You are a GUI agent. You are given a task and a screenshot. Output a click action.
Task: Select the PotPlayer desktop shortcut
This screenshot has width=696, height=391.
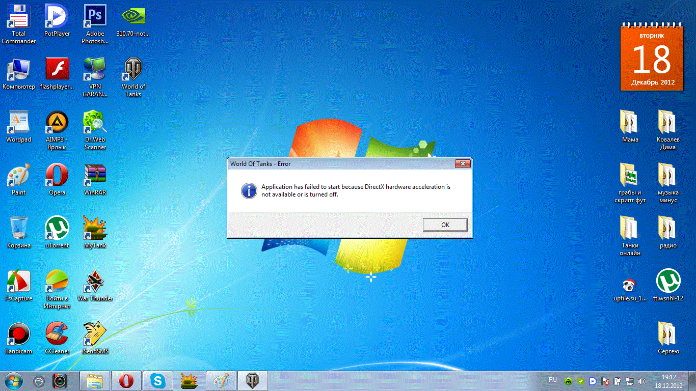57,20
